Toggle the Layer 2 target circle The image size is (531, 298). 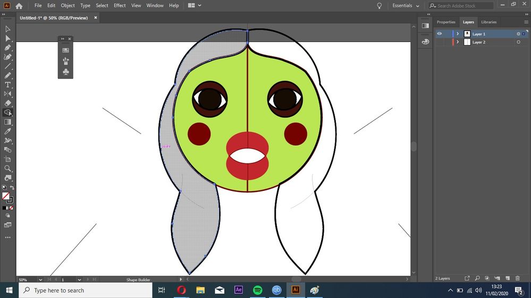pos(518,42)
